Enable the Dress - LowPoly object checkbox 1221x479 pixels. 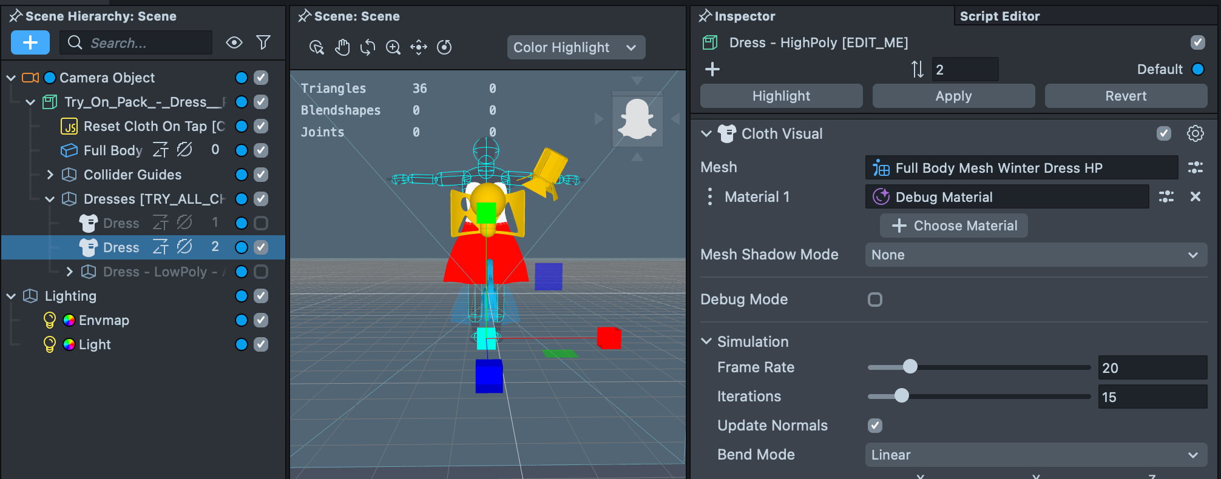(261, 272)
